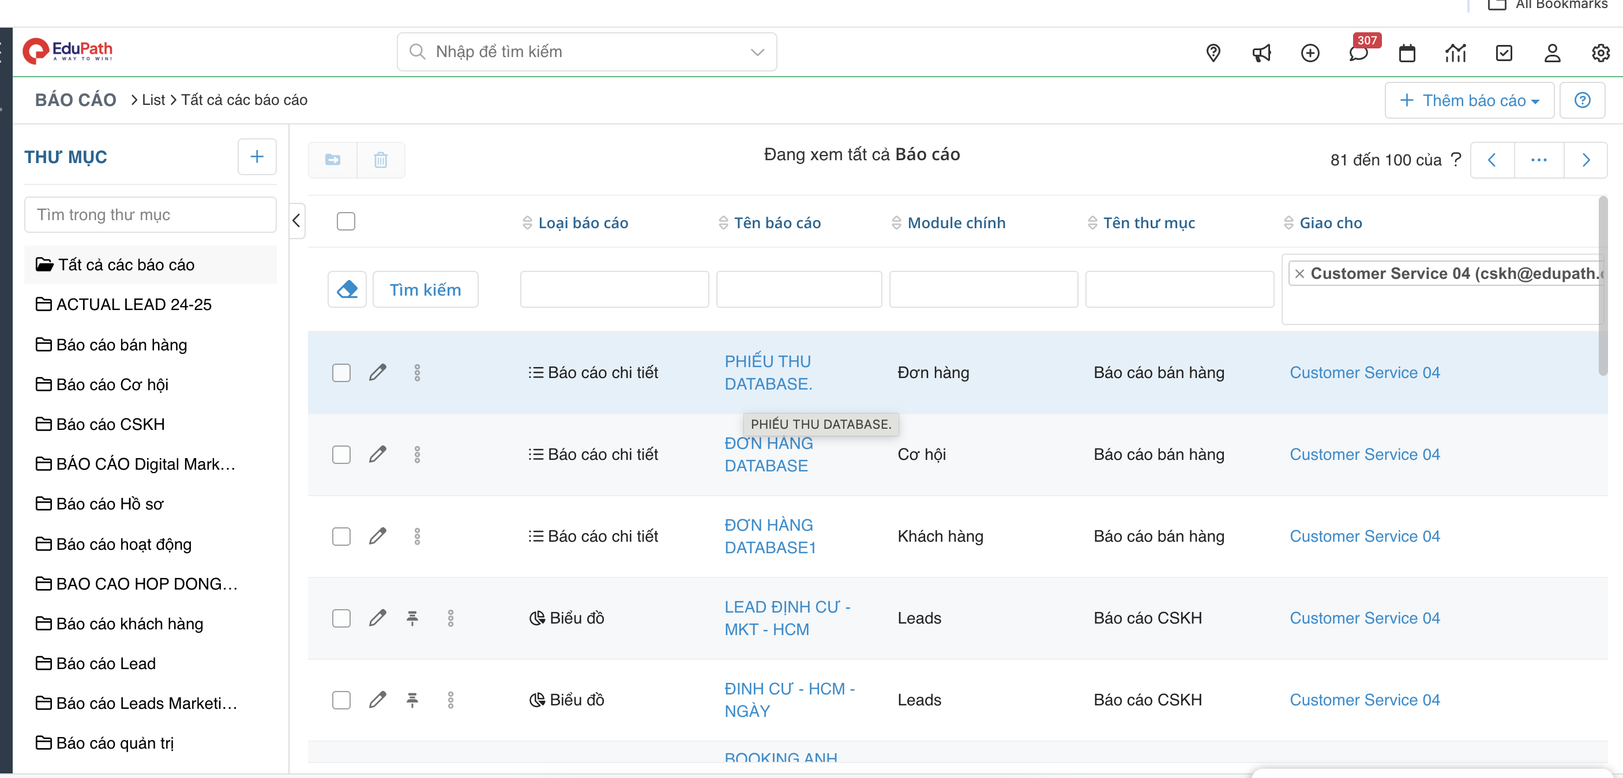Open the Báo cáo CSKH folder

click(110, 424)
